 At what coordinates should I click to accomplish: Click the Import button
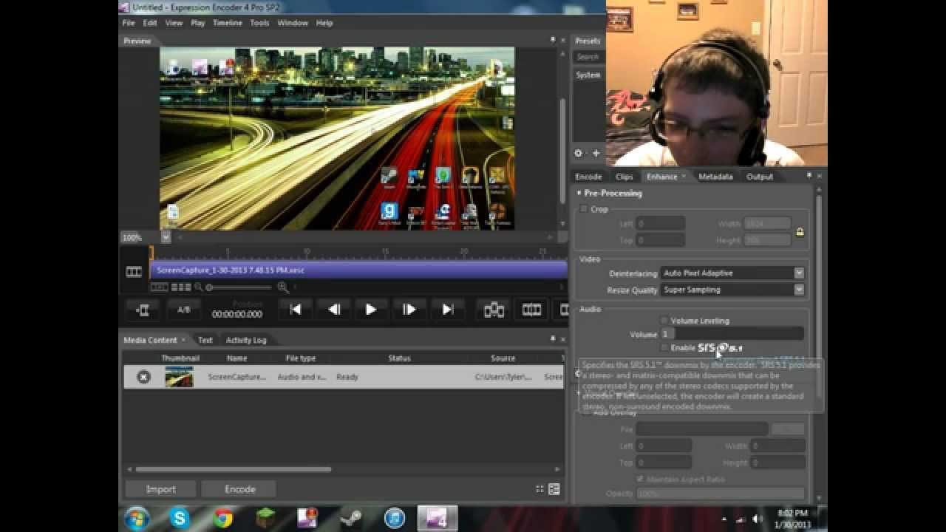click(160, 489)
